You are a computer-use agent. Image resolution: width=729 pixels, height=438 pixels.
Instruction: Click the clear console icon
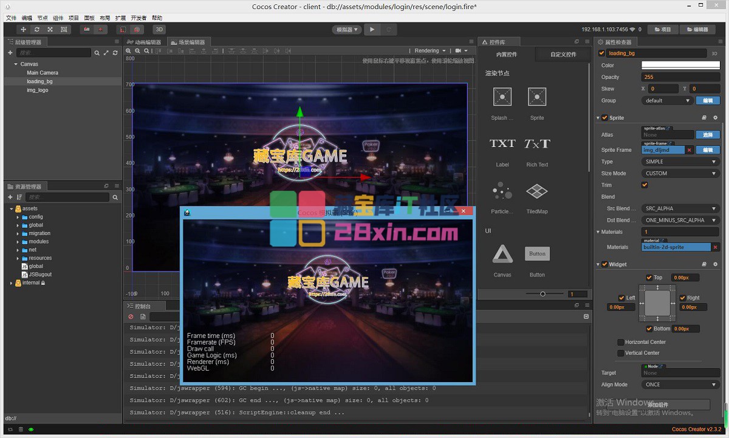tap(131, 317)
